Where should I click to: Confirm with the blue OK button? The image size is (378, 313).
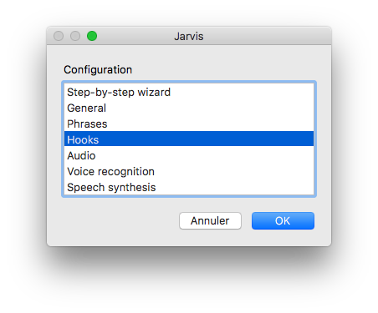pyautogui.click(x=283, y=221)
